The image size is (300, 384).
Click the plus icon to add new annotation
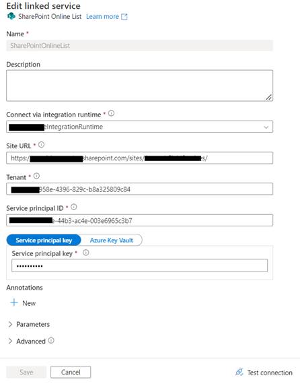pos(14,302)
